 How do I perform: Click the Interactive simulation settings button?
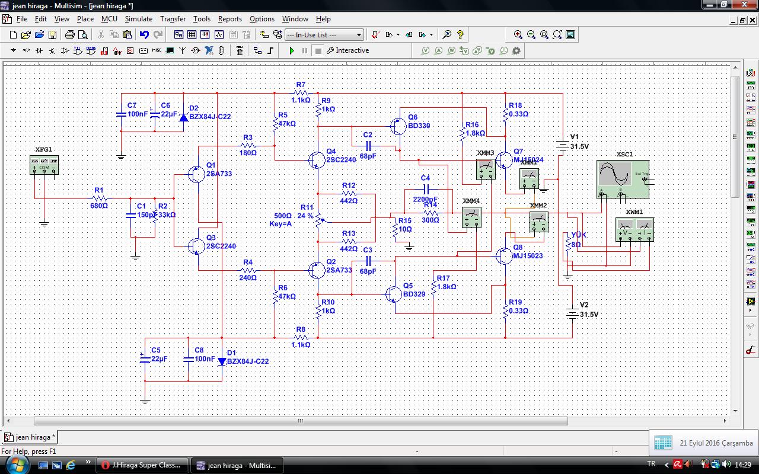click(x=348, y=51)
